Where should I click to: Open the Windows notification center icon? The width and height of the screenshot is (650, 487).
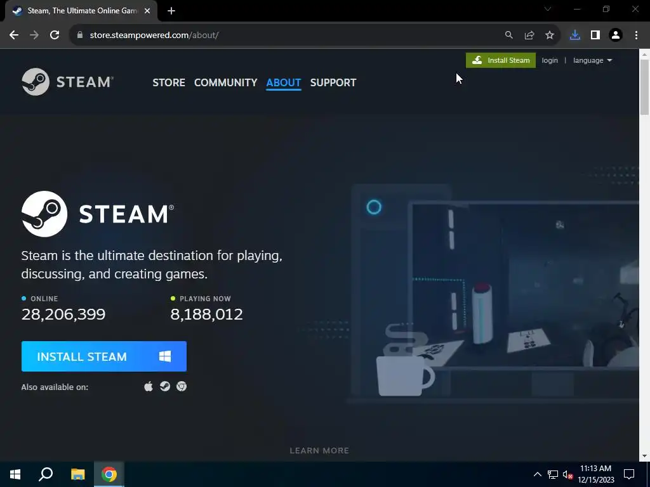pos(629,474)
